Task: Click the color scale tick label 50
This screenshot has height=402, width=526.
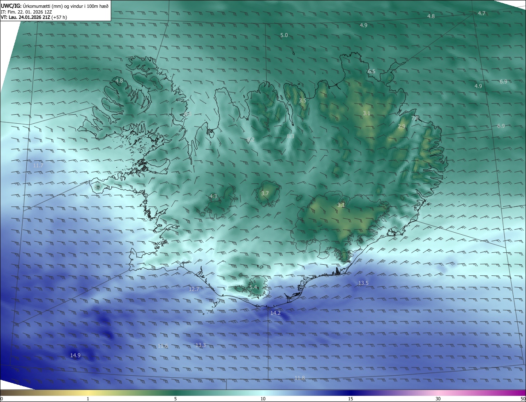Action: [523, 399]
